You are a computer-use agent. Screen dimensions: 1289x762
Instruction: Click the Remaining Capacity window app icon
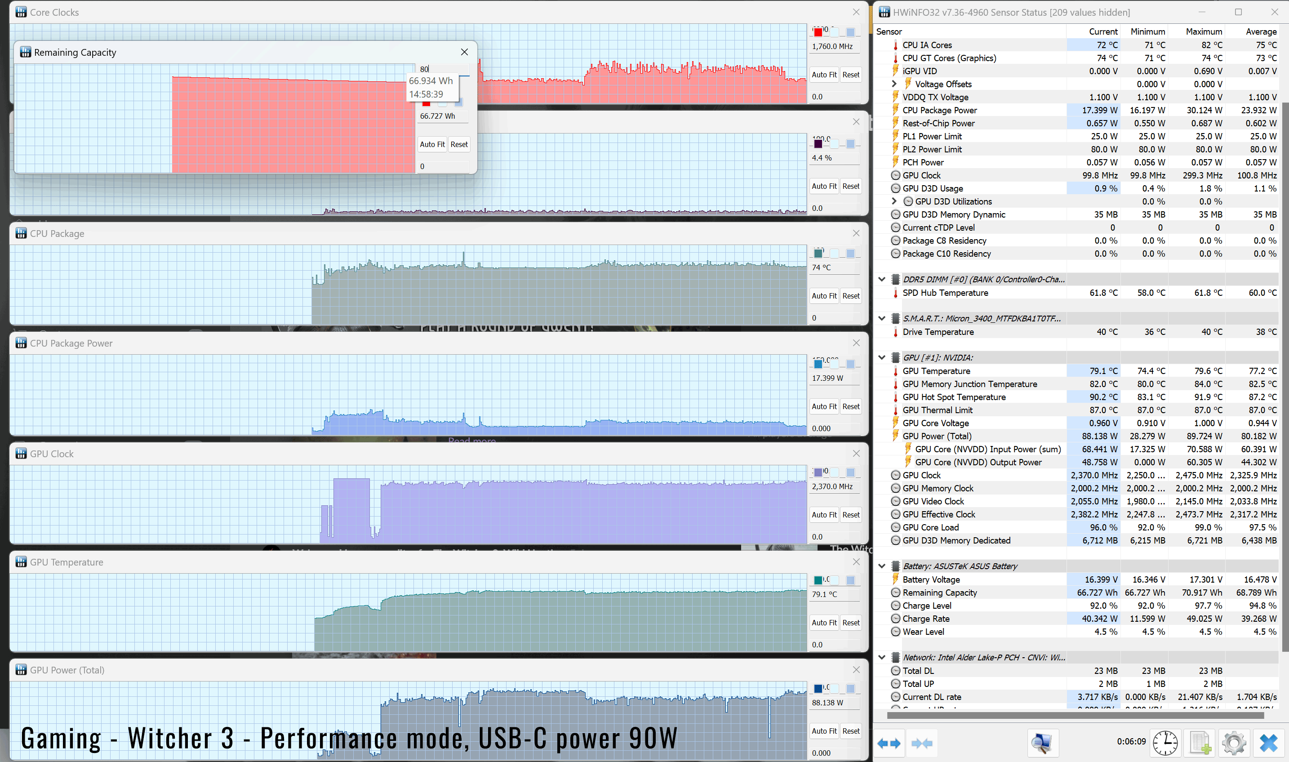coord(25,52)
